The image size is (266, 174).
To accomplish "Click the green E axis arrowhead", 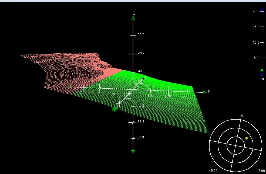I will point(205,92).
